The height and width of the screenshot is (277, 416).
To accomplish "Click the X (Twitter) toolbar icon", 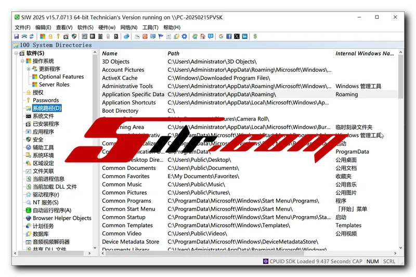I will (237, 36).
